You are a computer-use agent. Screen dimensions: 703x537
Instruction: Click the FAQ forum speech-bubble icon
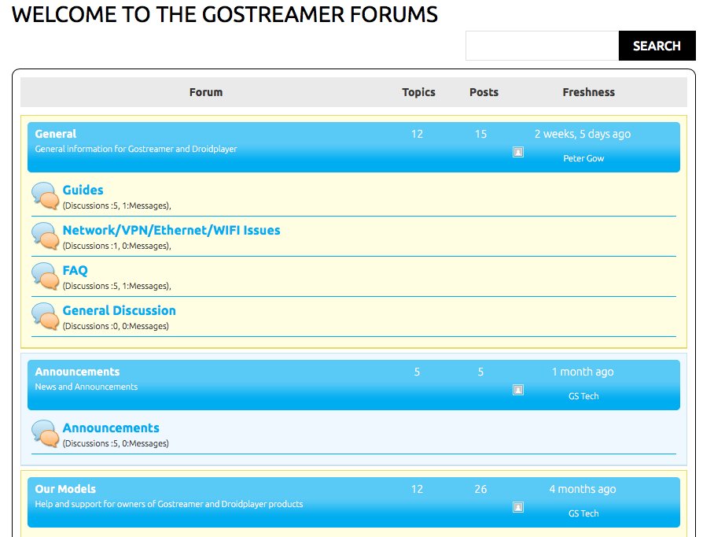(x=46, y=276)
